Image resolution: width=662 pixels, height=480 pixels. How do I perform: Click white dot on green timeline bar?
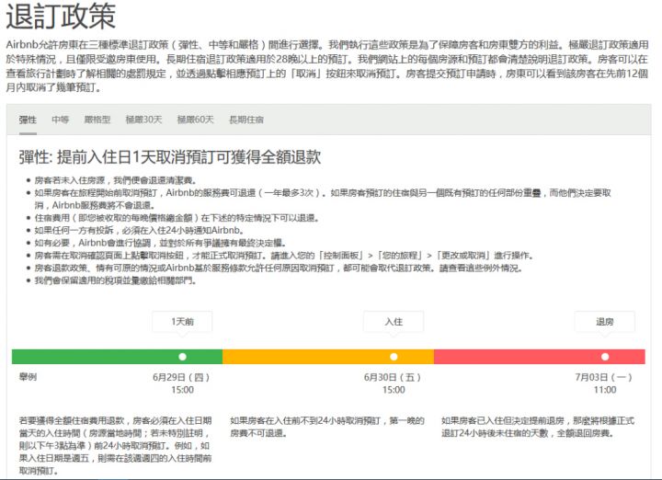(x=182, y=356)
